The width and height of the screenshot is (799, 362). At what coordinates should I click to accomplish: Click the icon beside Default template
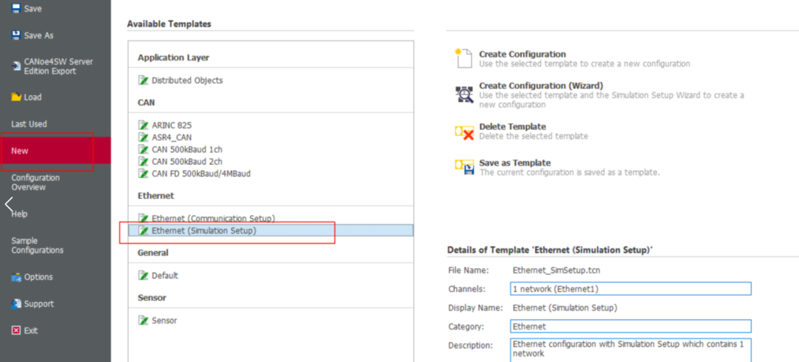click(144, 276)
